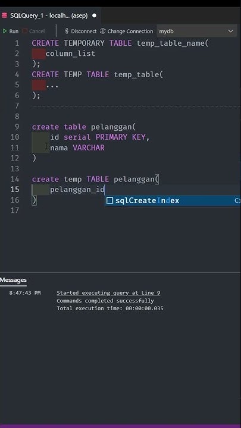This screenshot has width=241, height=428.
Task: Click the database icon on SQLQuery_1 tab
Action: (x=4, y=15)
